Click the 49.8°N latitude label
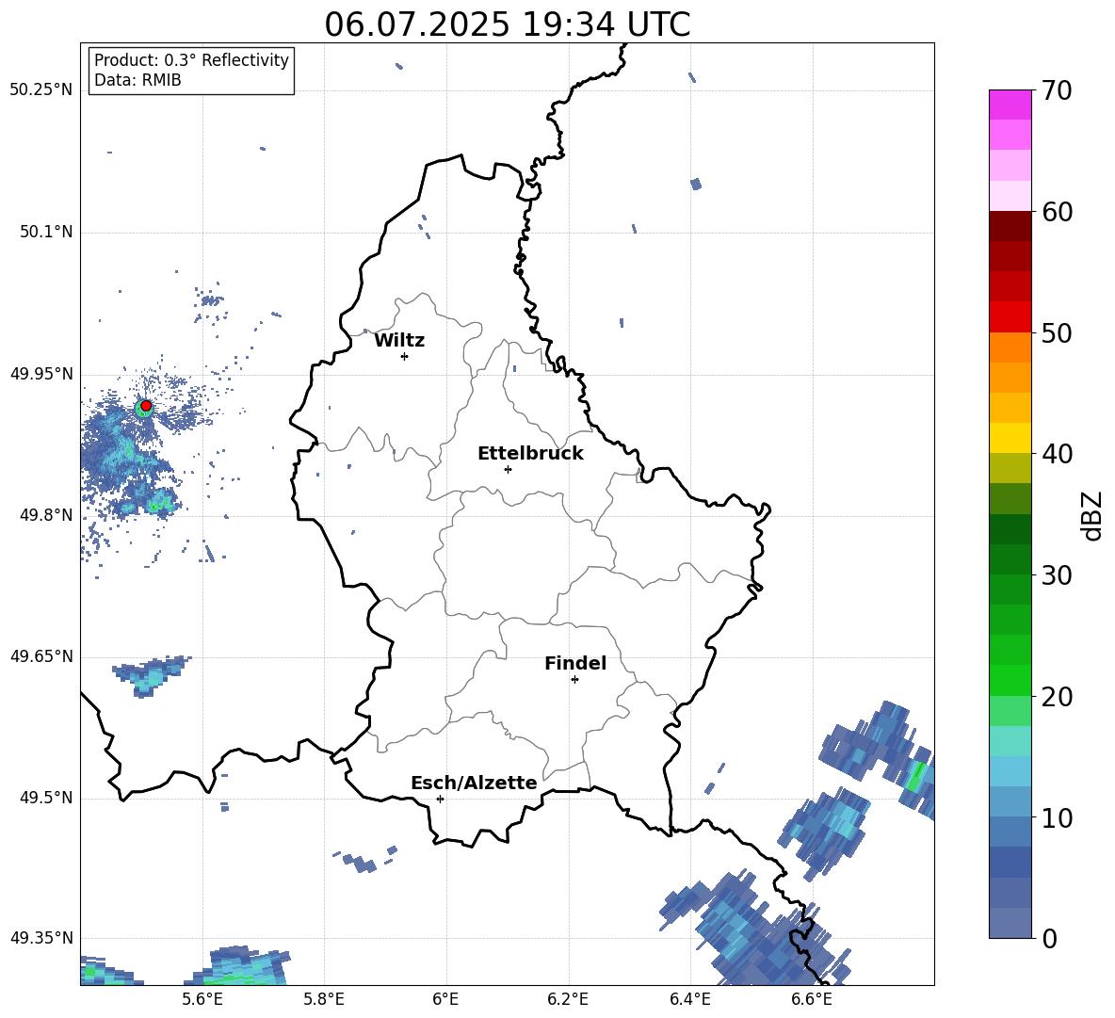The width and height of the screenshot is (1115, 1018). pyautogui.click(x=45, y=514)
